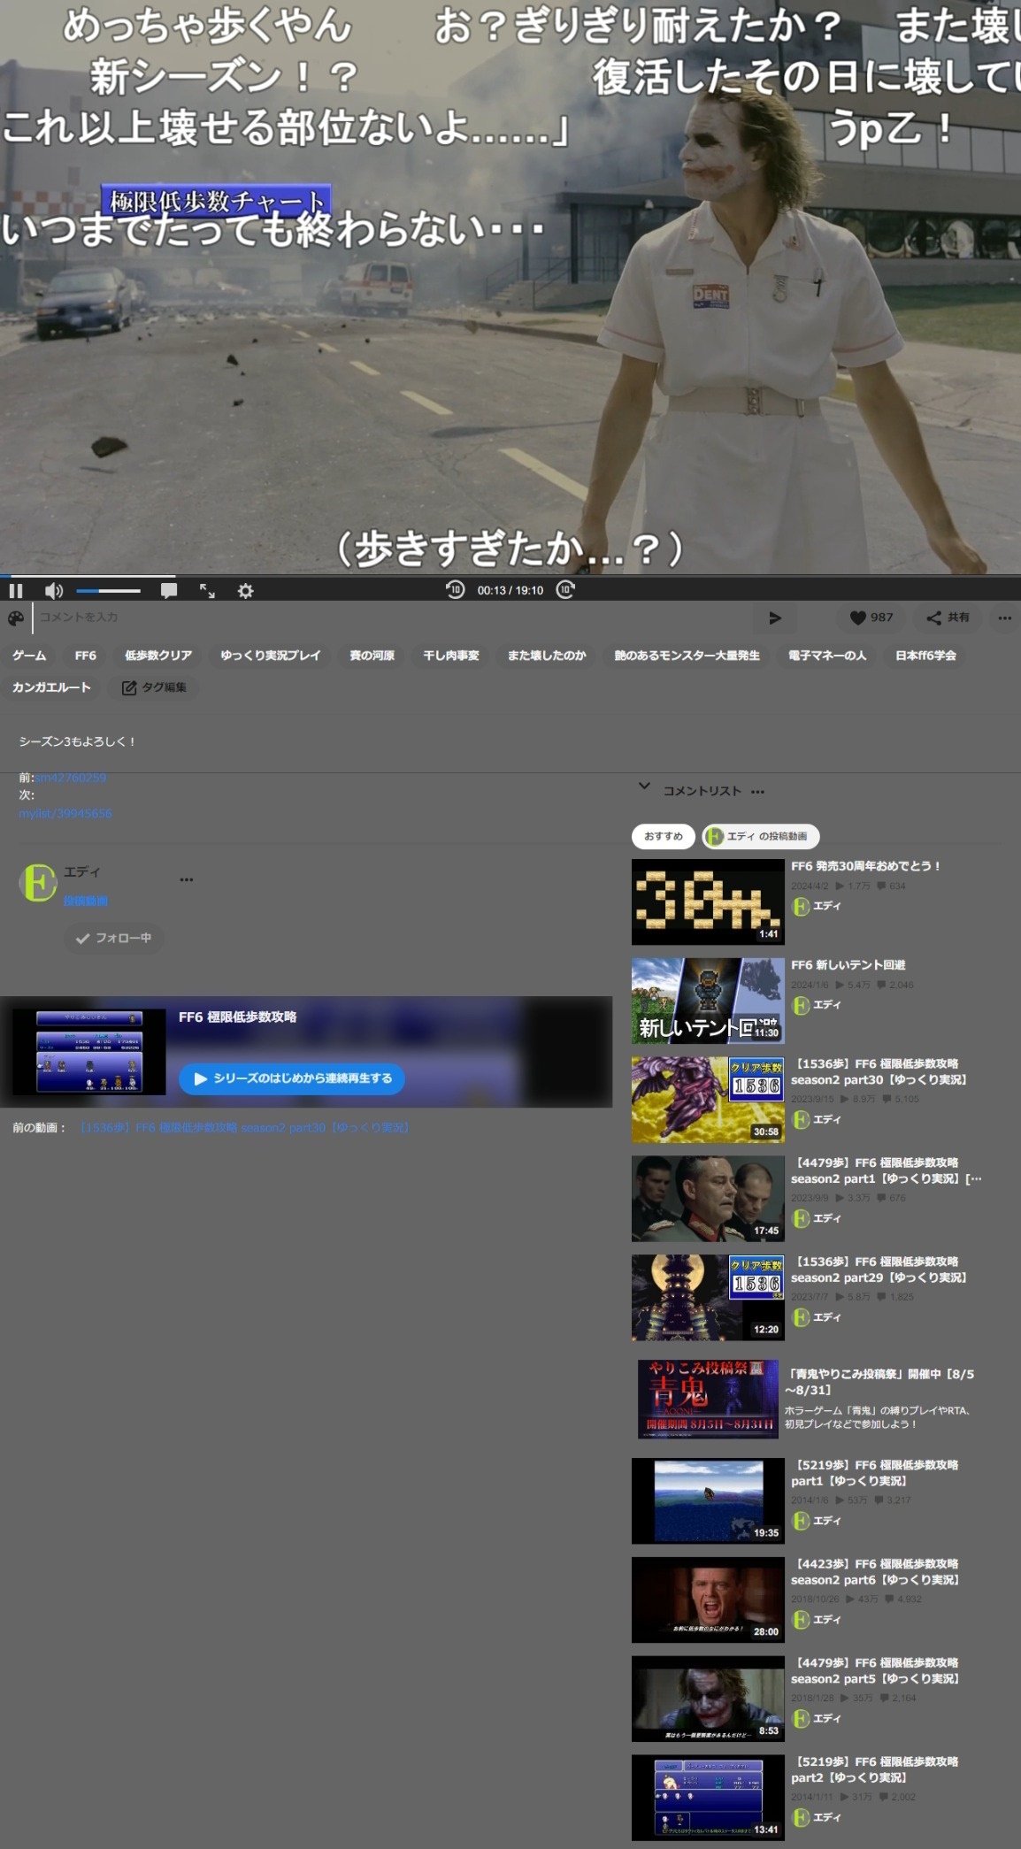This screenshot has width=1021, height=1849.
Task: Open previous video link sm42760259
Action: coord(71,778)
